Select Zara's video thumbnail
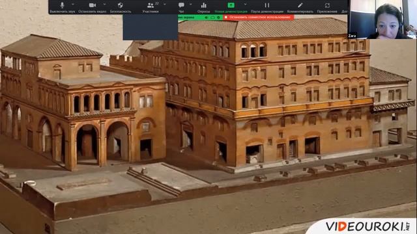Screen dimensions: 417x234 pos(382,19)
